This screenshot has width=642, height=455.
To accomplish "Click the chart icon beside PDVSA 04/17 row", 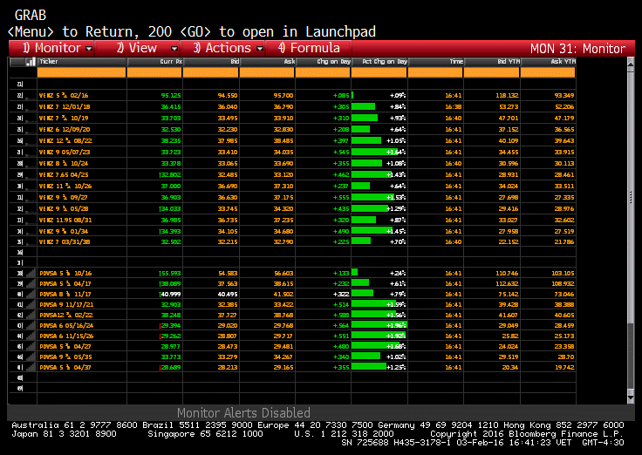I will tap(31, 283).
